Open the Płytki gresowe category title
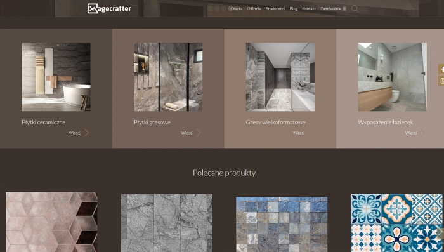Image resolution: width=444 pixels, height=252 pixels. tap(152, 122)
